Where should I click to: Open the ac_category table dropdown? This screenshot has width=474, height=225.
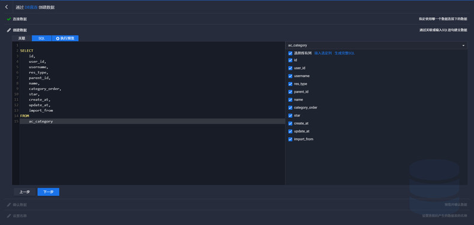pyautogui.click(x=376, y=46)
